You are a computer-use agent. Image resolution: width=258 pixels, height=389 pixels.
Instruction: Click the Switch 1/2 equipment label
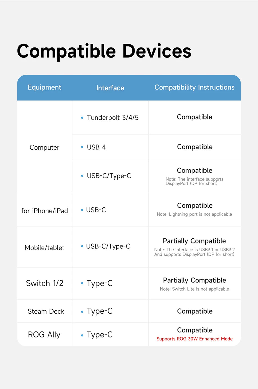tap(44, 283)
